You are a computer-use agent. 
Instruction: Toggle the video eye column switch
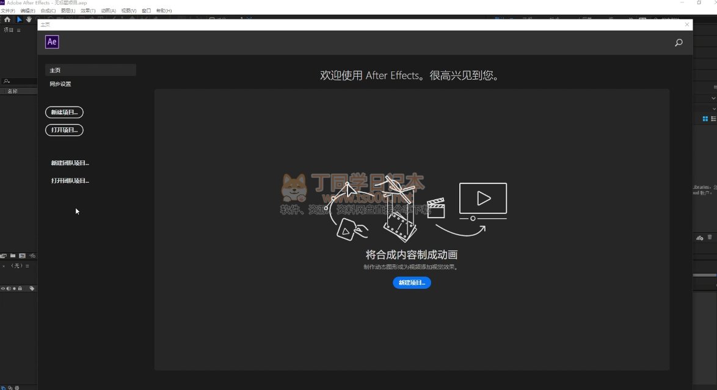(x=2, y=288)
